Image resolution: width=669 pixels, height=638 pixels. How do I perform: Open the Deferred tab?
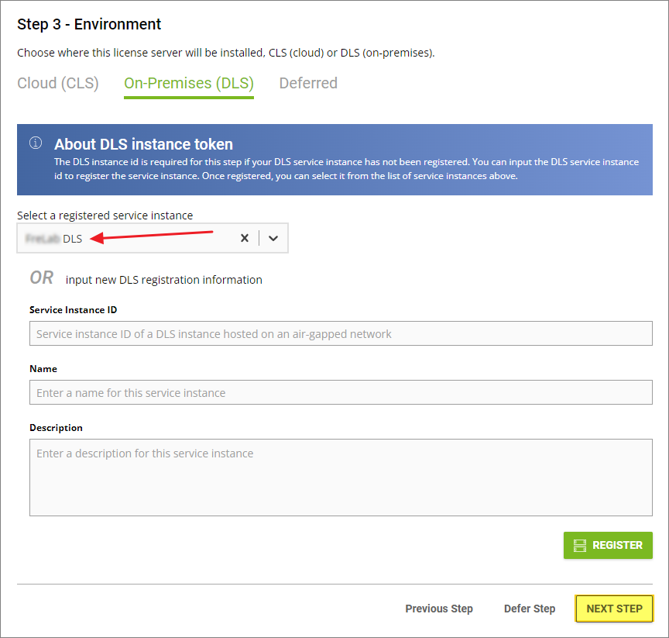tap(308, 83)
